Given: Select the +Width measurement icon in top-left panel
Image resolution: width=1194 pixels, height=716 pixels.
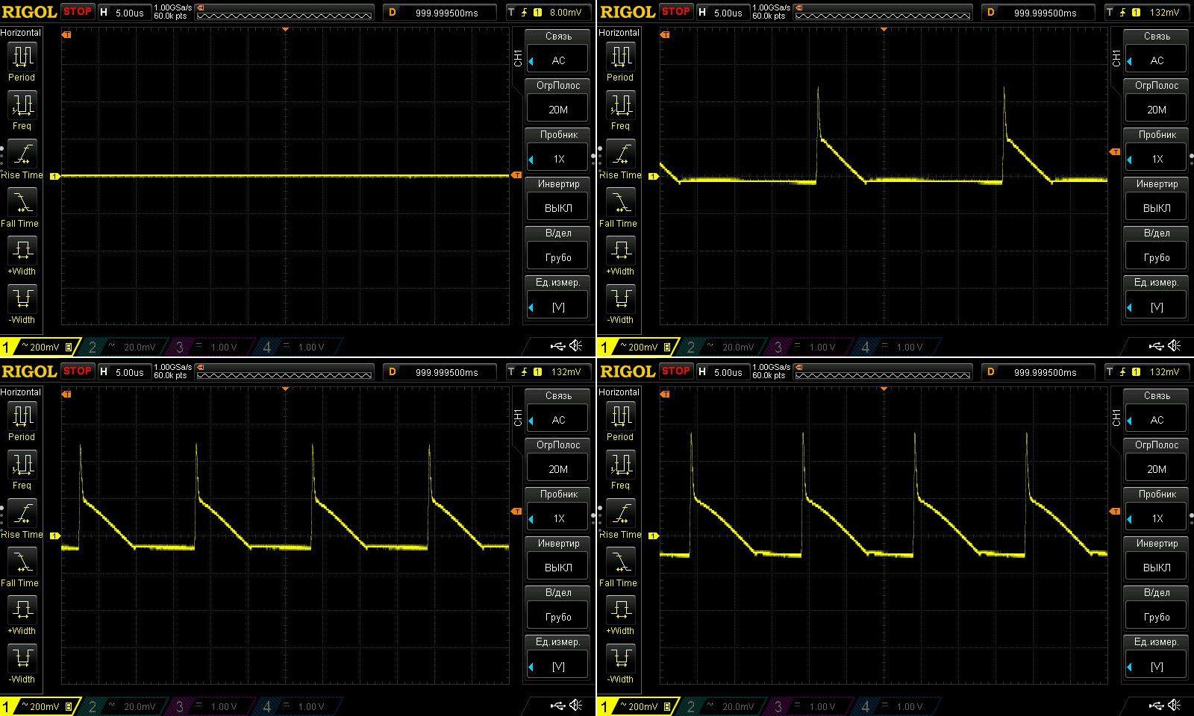Looking at the screenshot, I should tap(22, 250).
